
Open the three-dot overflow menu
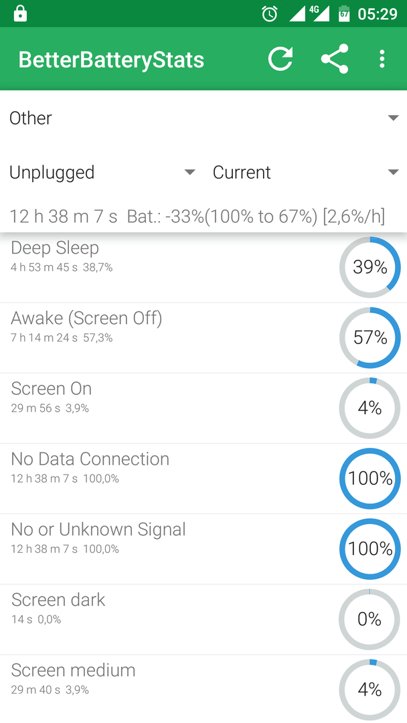click(382, 59)
